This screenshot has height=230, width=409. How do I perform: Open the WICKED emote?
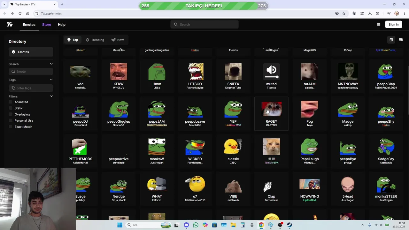[195, 151]
